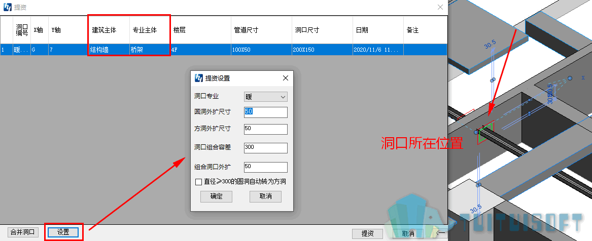Click the 备注 column header

[x=426, y=30]
